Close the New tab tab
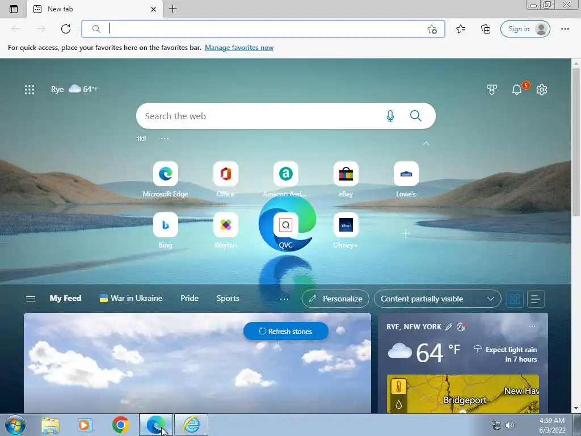Image resolution: width=581 pixels, height=436 pixels. click(153, 9)
